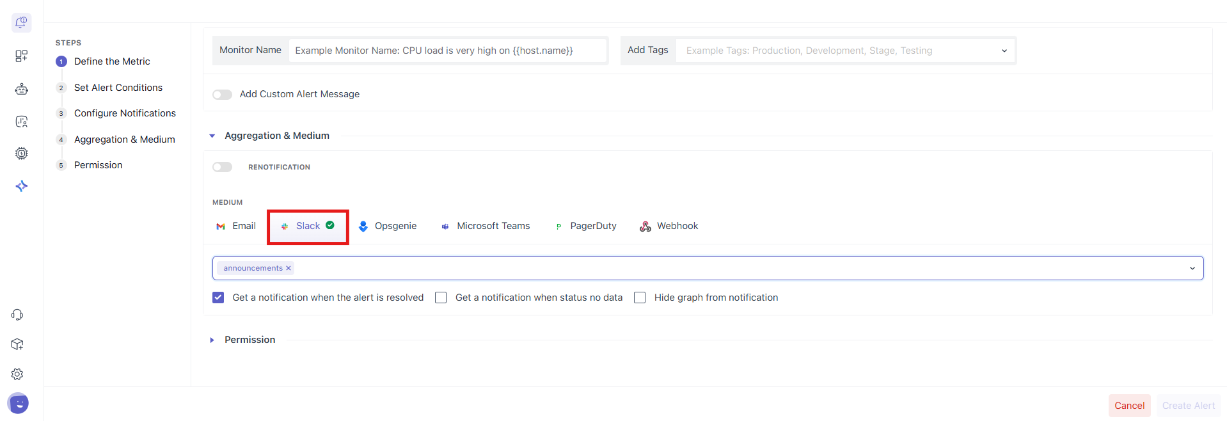This screenshot has width=1227, height=421.
Task: Check Get a notification when status no data
Action: [x=441, y=298]
